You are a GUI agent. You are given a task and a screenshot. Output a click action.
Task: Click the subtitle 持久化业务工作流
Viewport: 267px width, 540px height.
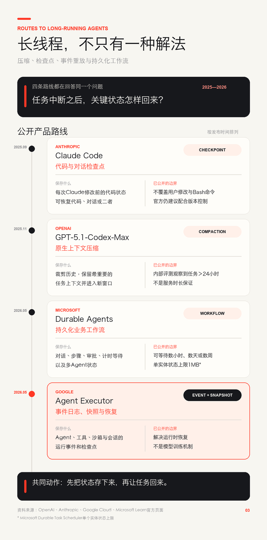pos(80,330)
